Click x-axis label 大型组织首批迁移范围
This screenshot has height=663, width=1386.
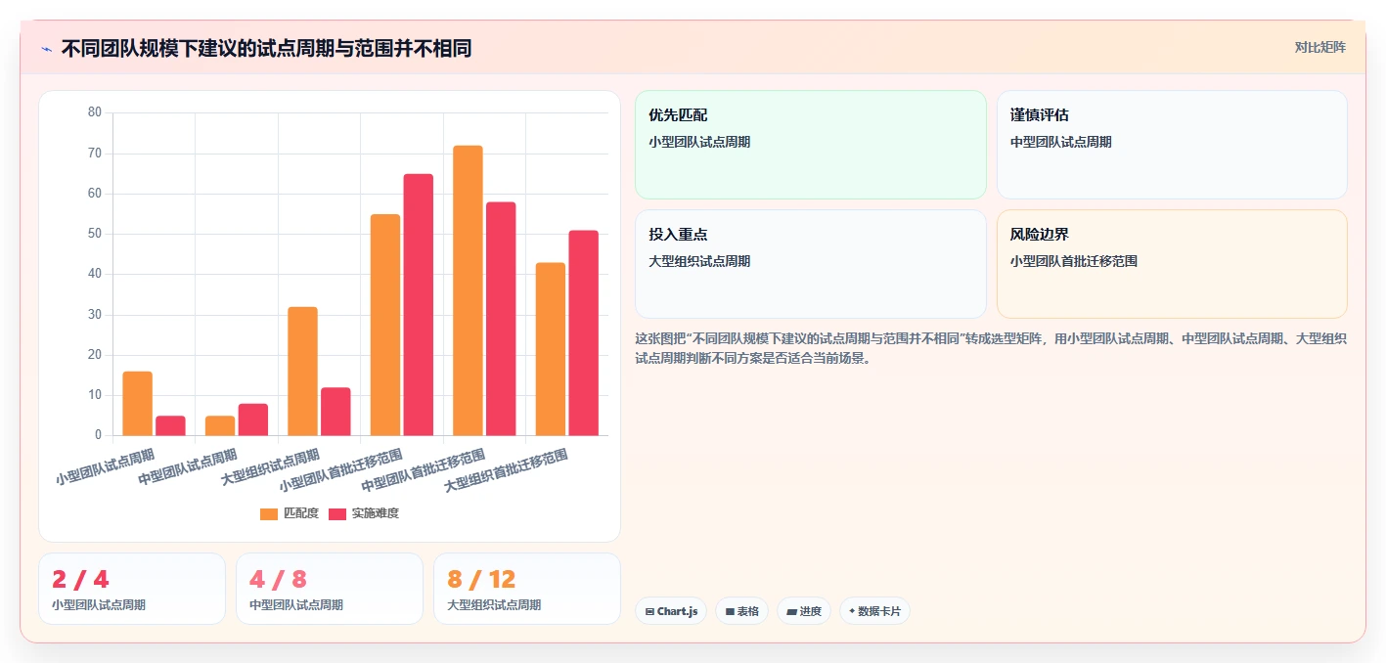507,471
